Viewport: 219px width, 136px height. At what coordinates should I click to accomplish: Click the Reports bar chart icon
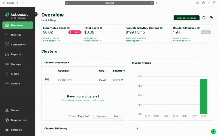[x=7, y=54]
